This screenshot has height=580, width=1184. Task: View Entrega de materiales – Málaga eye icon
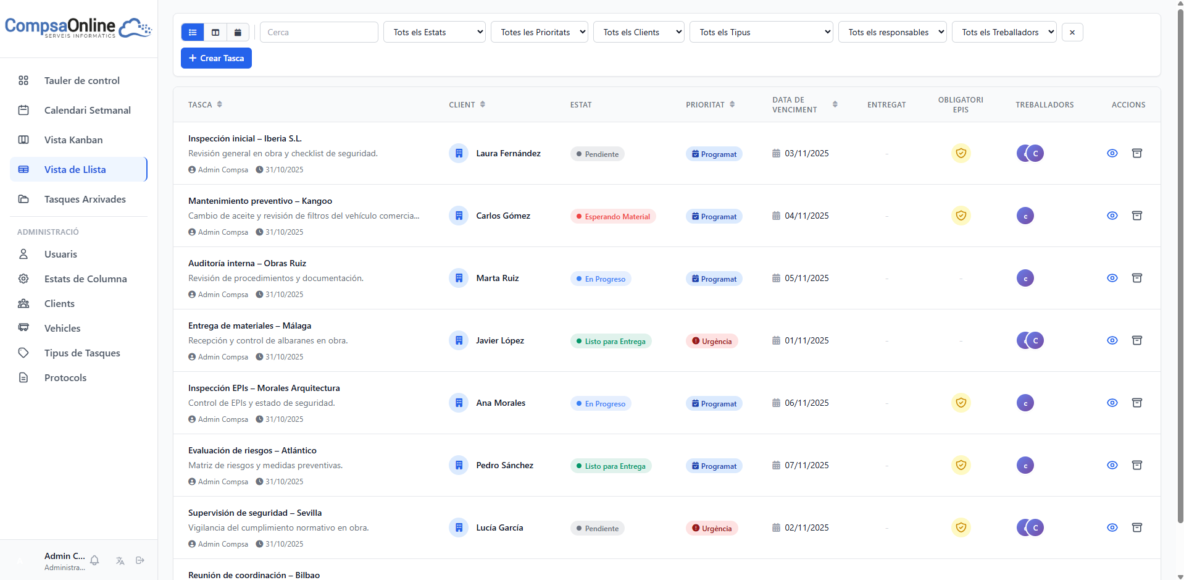[x=1112, y=340]
